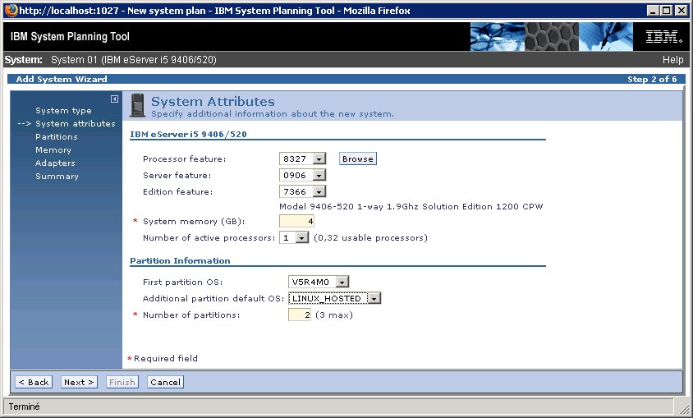
Task: Click the 'First partition OS:' label
Action: click(182, 282)
